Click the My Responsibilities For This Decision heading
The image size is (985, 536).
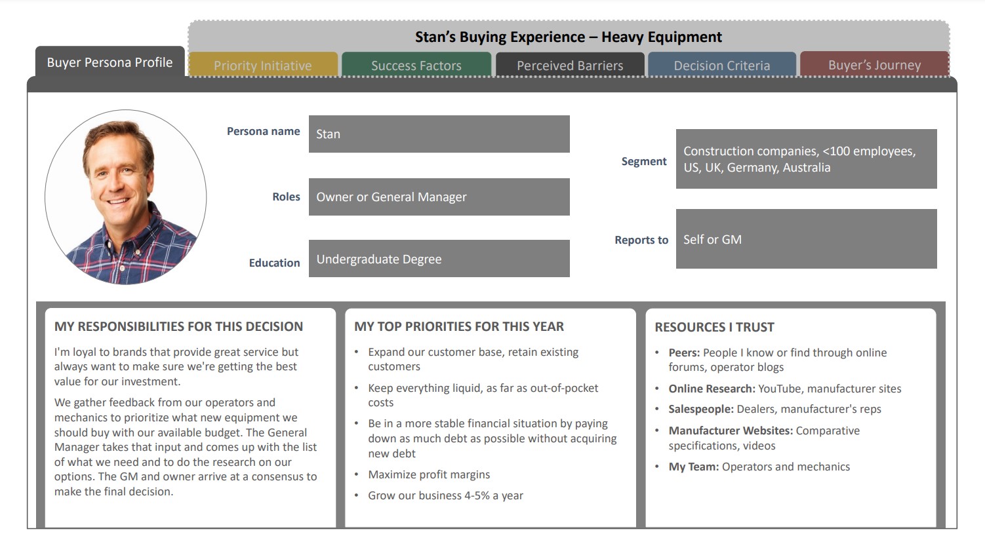coord(178,326)
